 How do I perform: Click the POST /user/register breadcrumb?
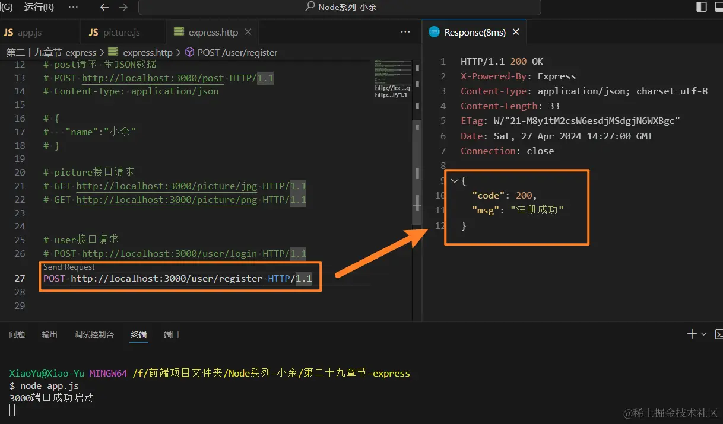[x=237, y=52]
